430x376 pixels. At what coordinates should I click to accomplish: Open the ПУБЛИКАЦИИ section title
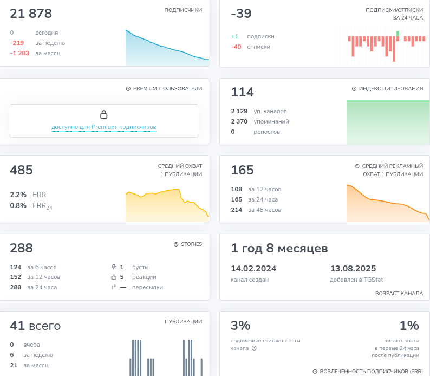click(x=183, y=321)
